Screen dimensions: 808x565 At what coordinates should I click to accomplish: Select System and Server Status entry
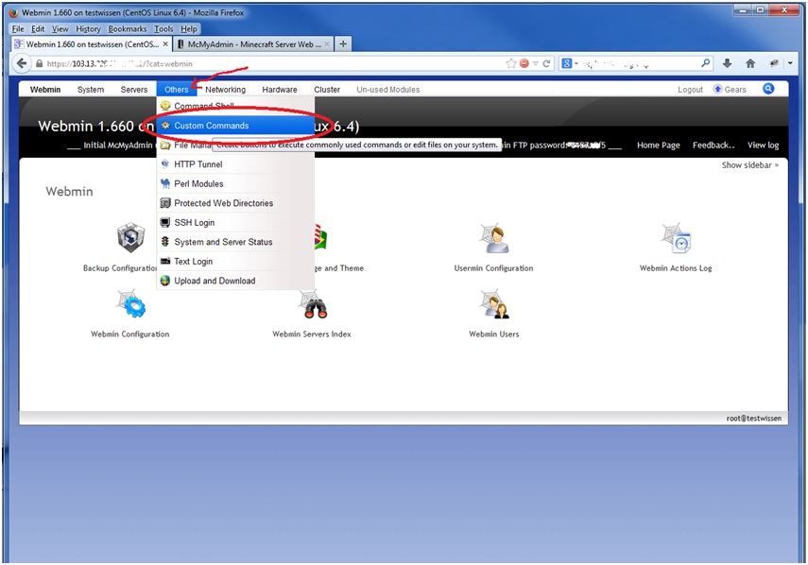(x=235, y=242)
